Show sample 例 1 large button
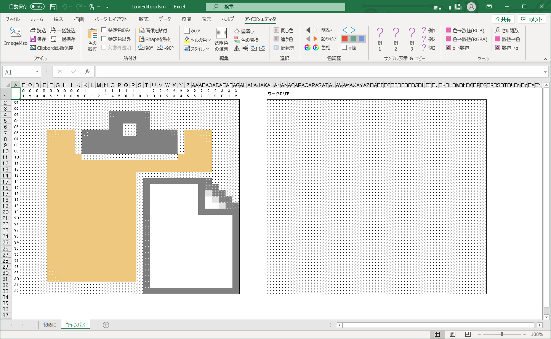Screen dimensions: 551x339 coord(380,40)
